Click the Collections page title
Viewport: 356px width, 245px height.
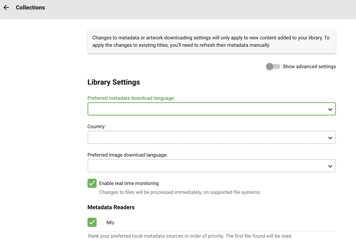(30, 8)
